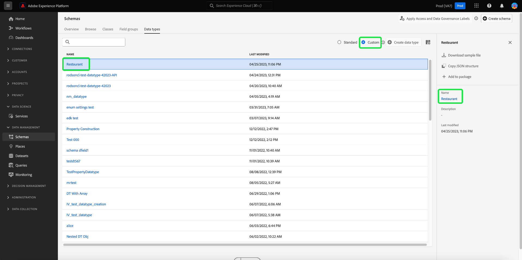Viewport: 522px width, 260px height.
Task: Open the notifications bell
Action: [502, 6]
